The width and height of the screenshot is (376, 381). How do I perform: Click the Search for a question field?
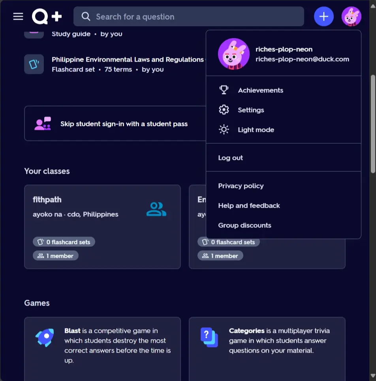point(189,17)
